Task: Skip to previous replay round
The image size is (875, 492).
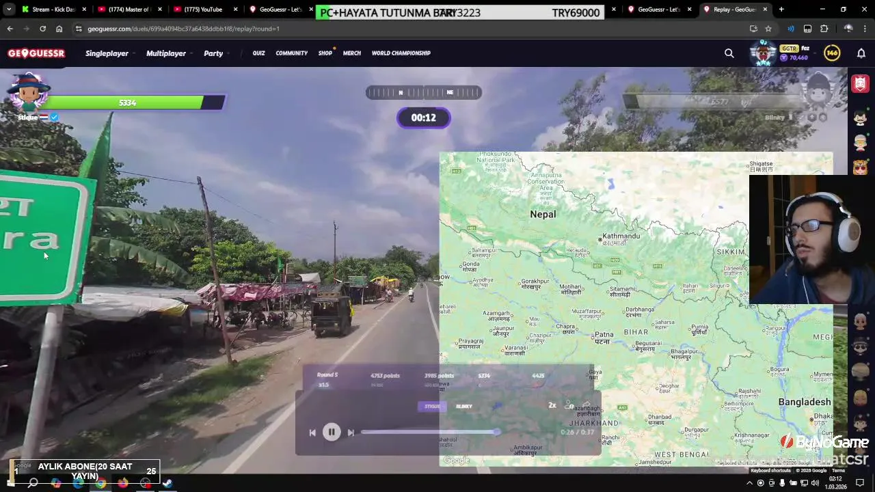Action: click(312, 433)
